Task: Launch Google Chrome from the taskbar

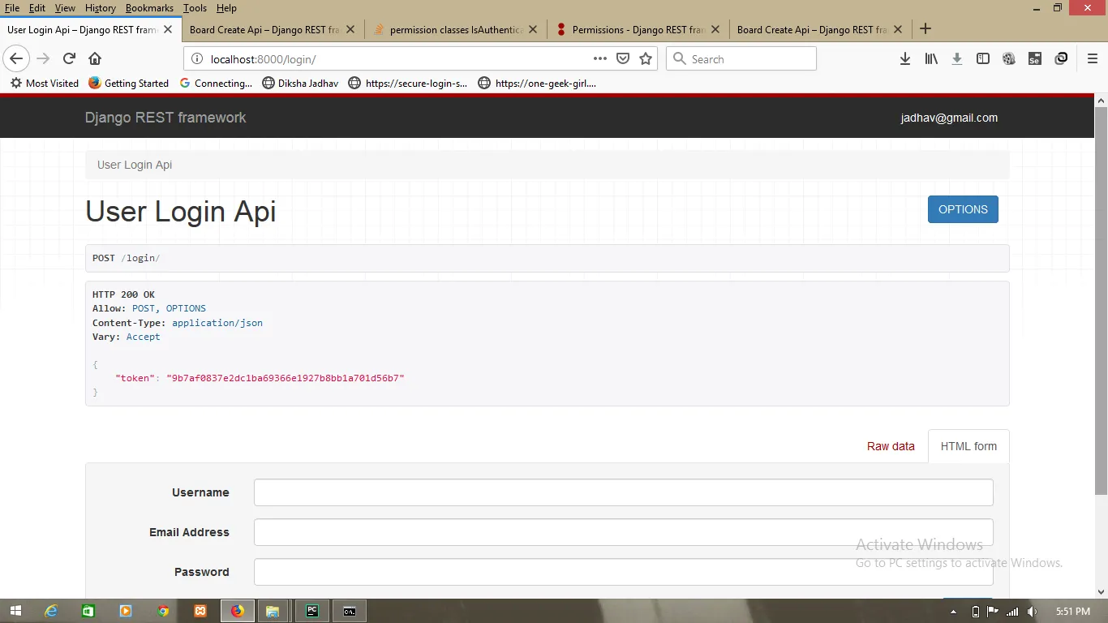Action: click(x=163, y=611)
